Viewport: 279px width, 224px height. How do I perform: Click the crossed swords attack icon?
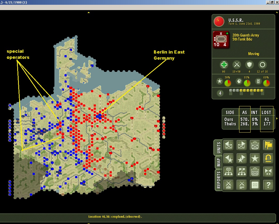(x=237, y=65)
